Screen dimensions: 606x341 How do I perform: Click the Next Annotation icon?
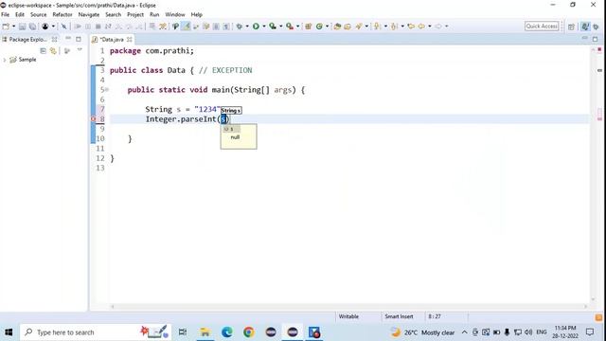point(377,27)
